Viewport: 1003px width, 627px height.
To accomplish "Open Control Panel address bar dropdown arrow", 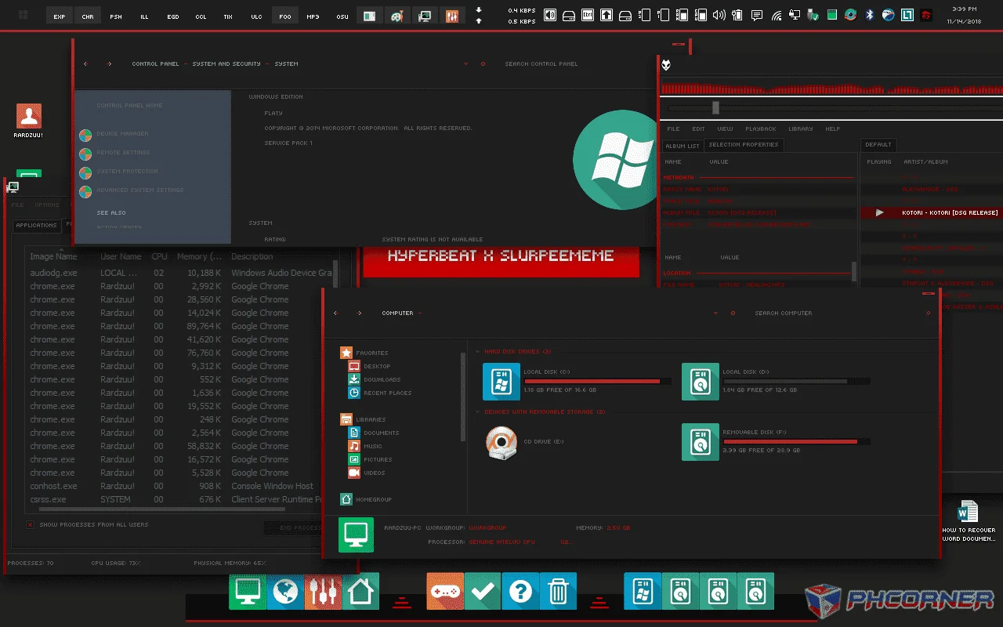I will pos(465,63).
